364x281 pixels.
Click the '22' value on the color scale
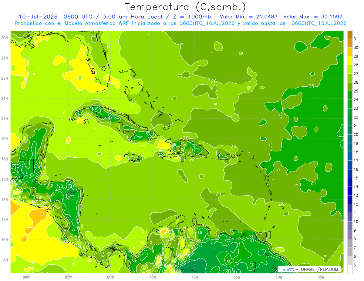click(x=356, y=117)
